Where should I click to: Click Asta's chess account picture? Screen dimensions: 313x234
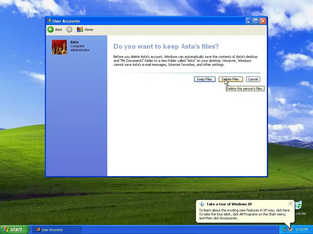click(x=59, y=47)
